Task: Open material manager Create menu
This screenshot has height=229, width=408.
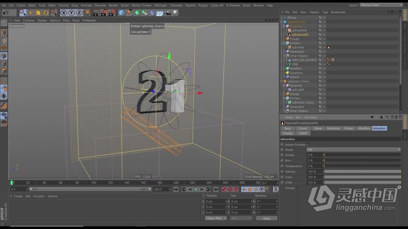Action: [18, 196]
